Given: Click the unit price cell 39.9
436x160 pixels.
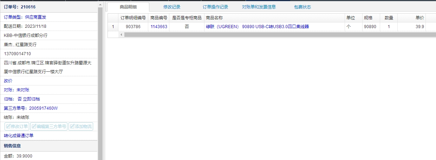Looking at the screenshot, I should click(x=412, y=27).
